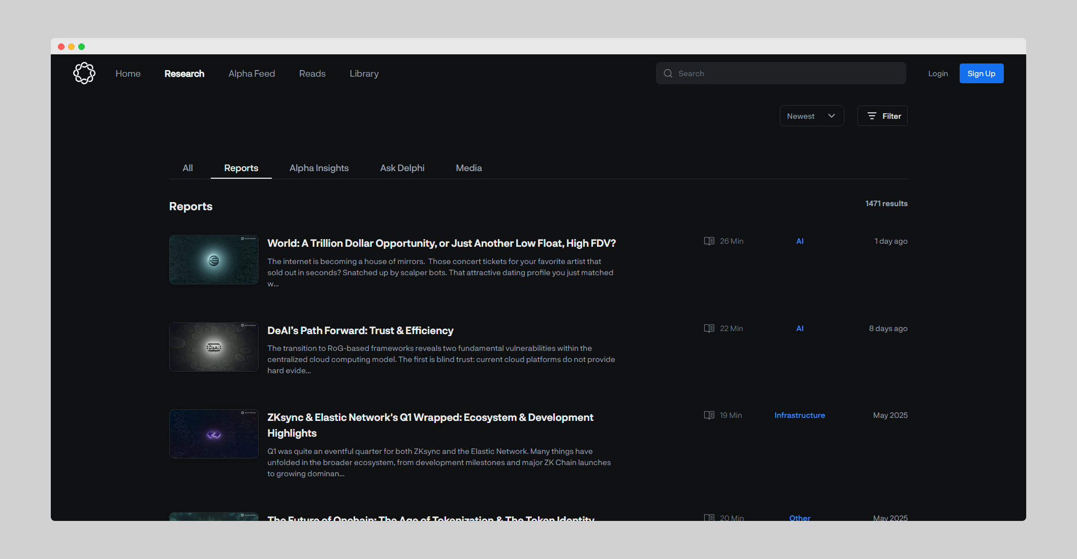Click the '1471 results' count text
Viewport: 1077px width, 559px height.
(886, 204)
